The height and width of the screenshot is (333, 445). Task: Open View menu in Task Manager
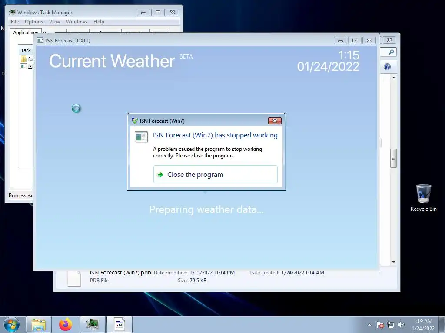(54, 22)
